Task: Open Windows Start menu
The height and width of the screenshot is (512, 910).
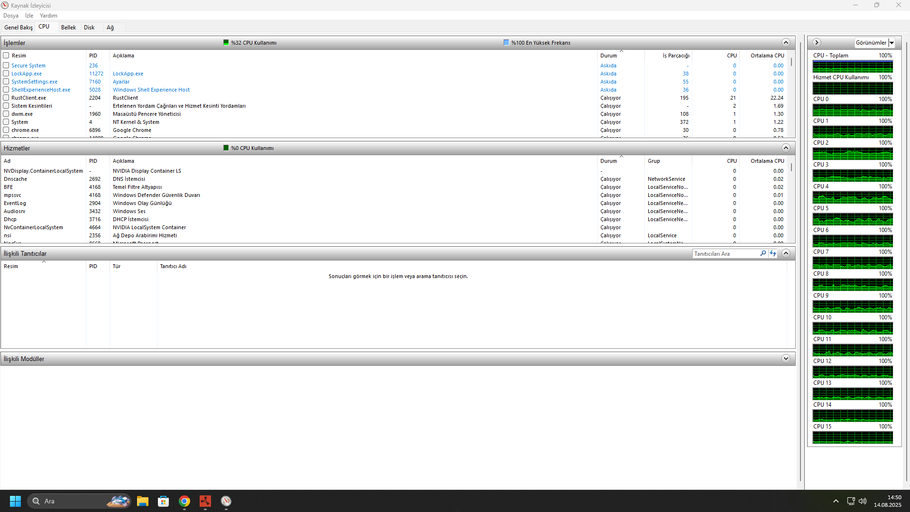Action: point(15,501)
